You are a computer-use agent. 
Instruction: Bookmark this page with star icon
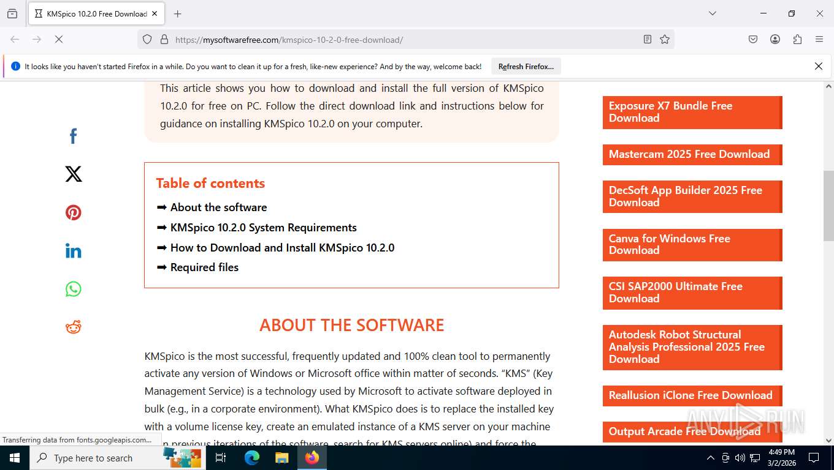(665, 39)
